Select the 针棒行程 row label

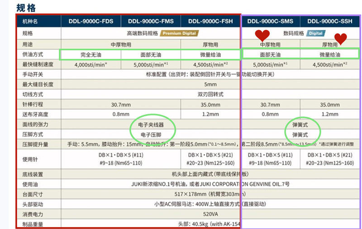coord(33,104)
